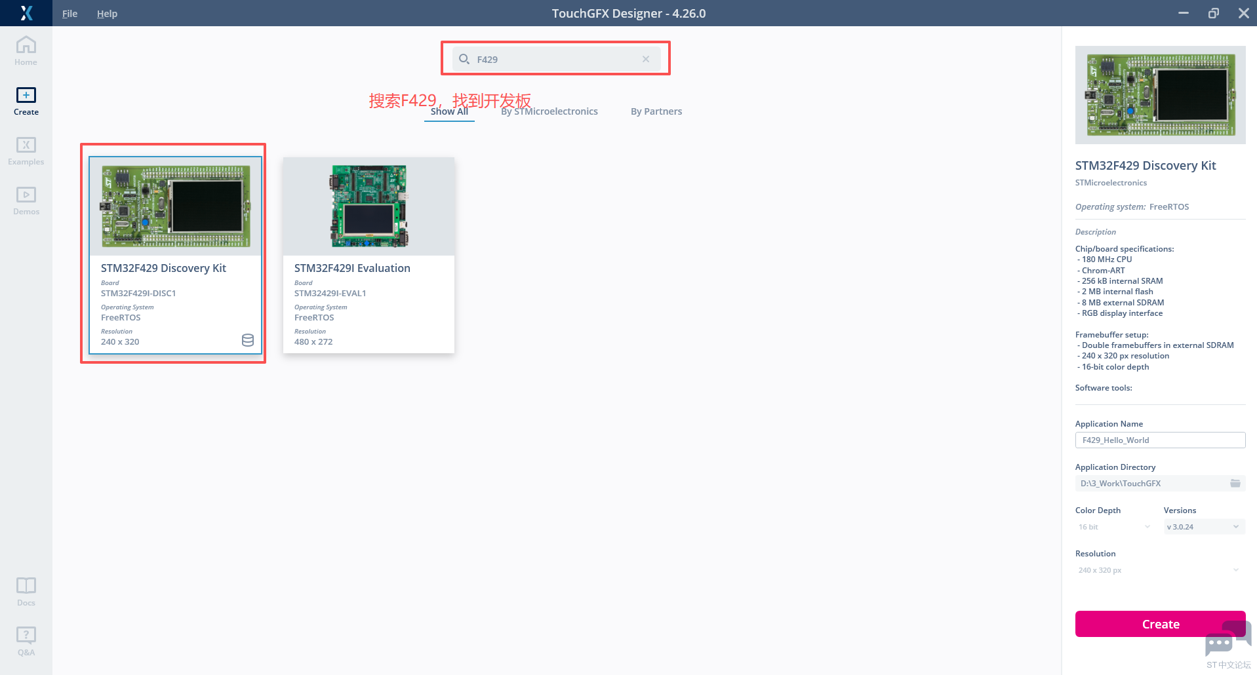Open the Resolution dropdown
This screenshot has height=675, width=1257.
(1159, 569)
